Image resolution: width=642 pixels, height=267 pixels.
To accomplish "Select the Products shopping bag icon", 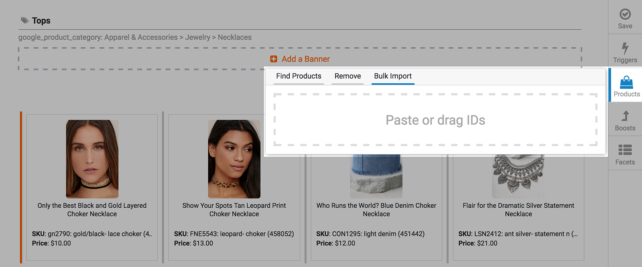I will (626, 83).
